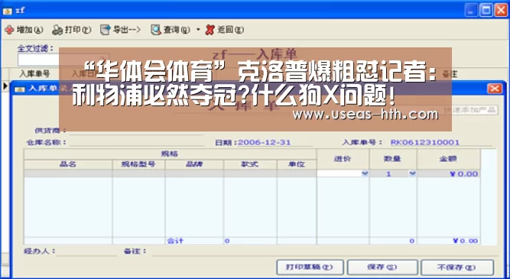Click the first row 品名 cell
Image resolution: width=510 pixels, height=279 pixels.
(68, 174)
